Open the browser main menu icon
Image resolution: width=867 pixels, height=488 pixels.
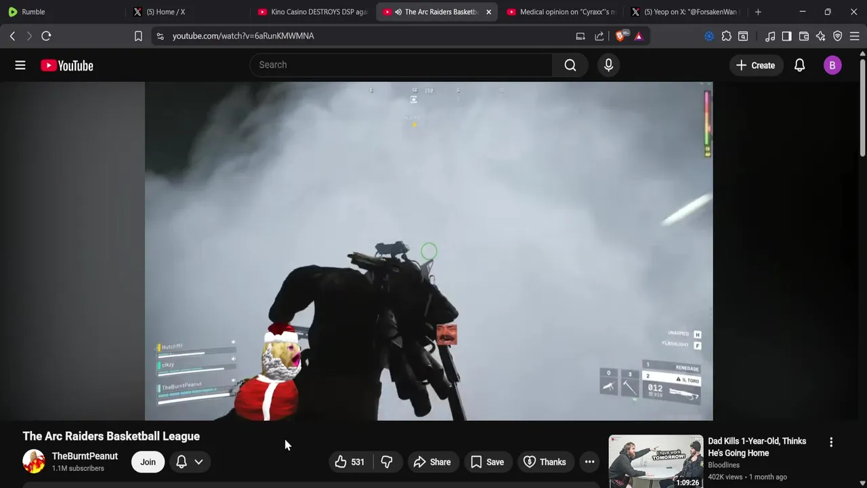[x=855, y=36]
